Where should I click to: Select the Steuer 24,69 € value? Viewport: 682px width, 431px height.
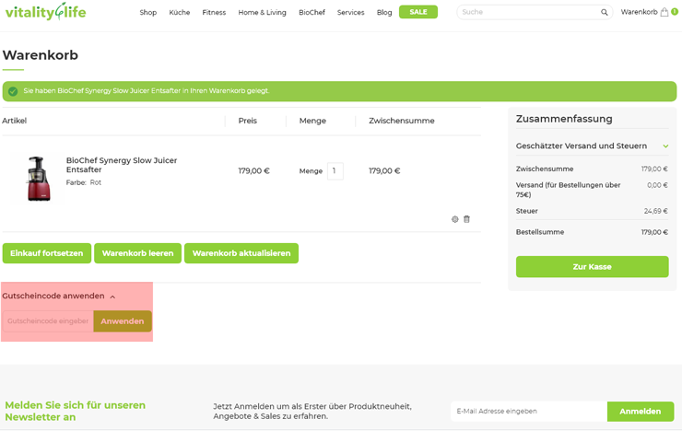655,211
